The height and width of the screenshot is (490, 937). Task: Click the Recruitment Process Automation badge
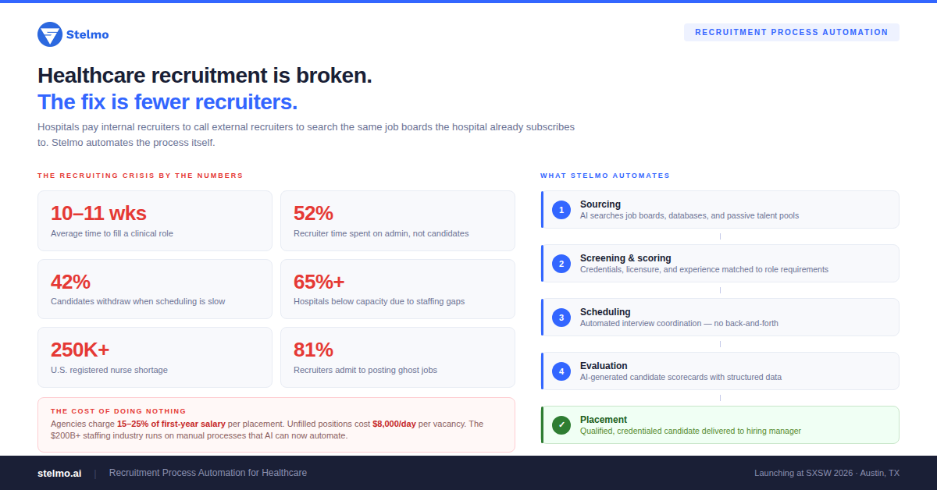point(791,33)
